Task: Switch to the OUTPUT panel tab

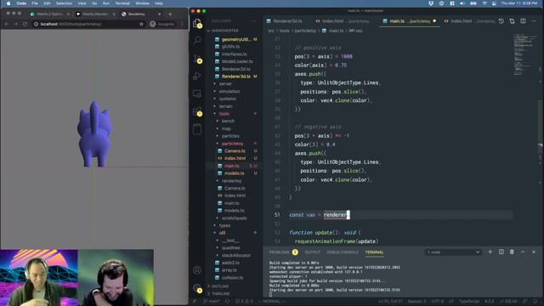Action: 312,252
